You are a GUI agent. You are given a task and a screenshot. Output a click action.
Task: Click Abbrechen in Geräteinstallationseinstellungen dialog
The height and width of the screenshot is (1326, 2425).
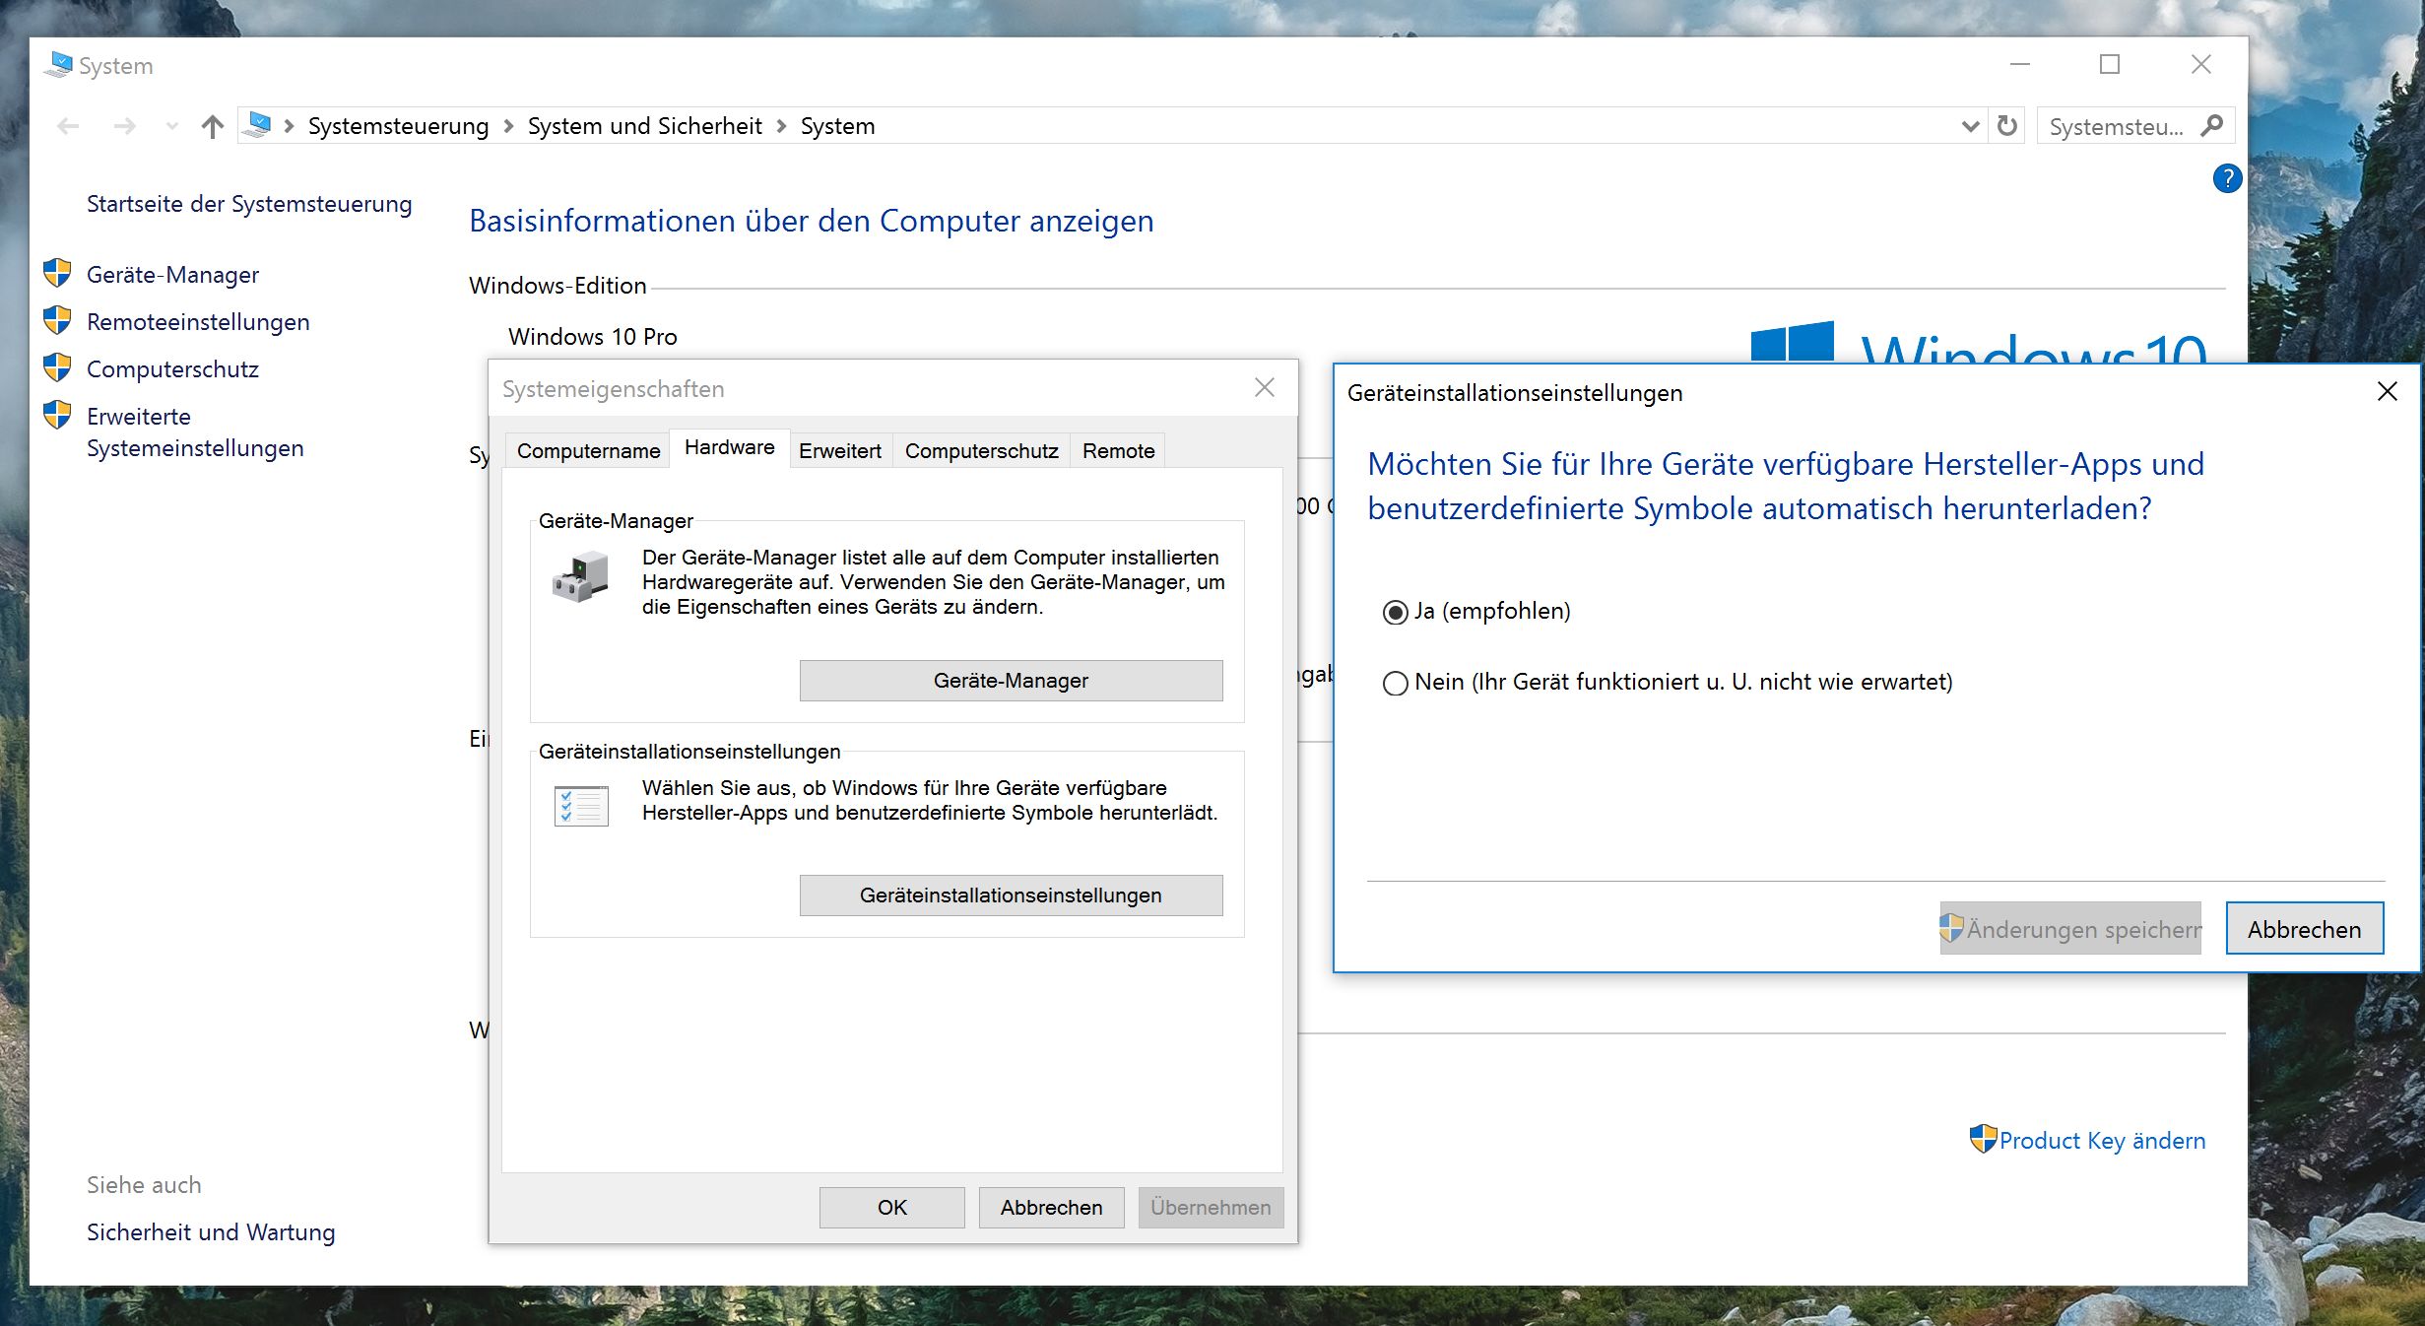(x=2304, y=929)
